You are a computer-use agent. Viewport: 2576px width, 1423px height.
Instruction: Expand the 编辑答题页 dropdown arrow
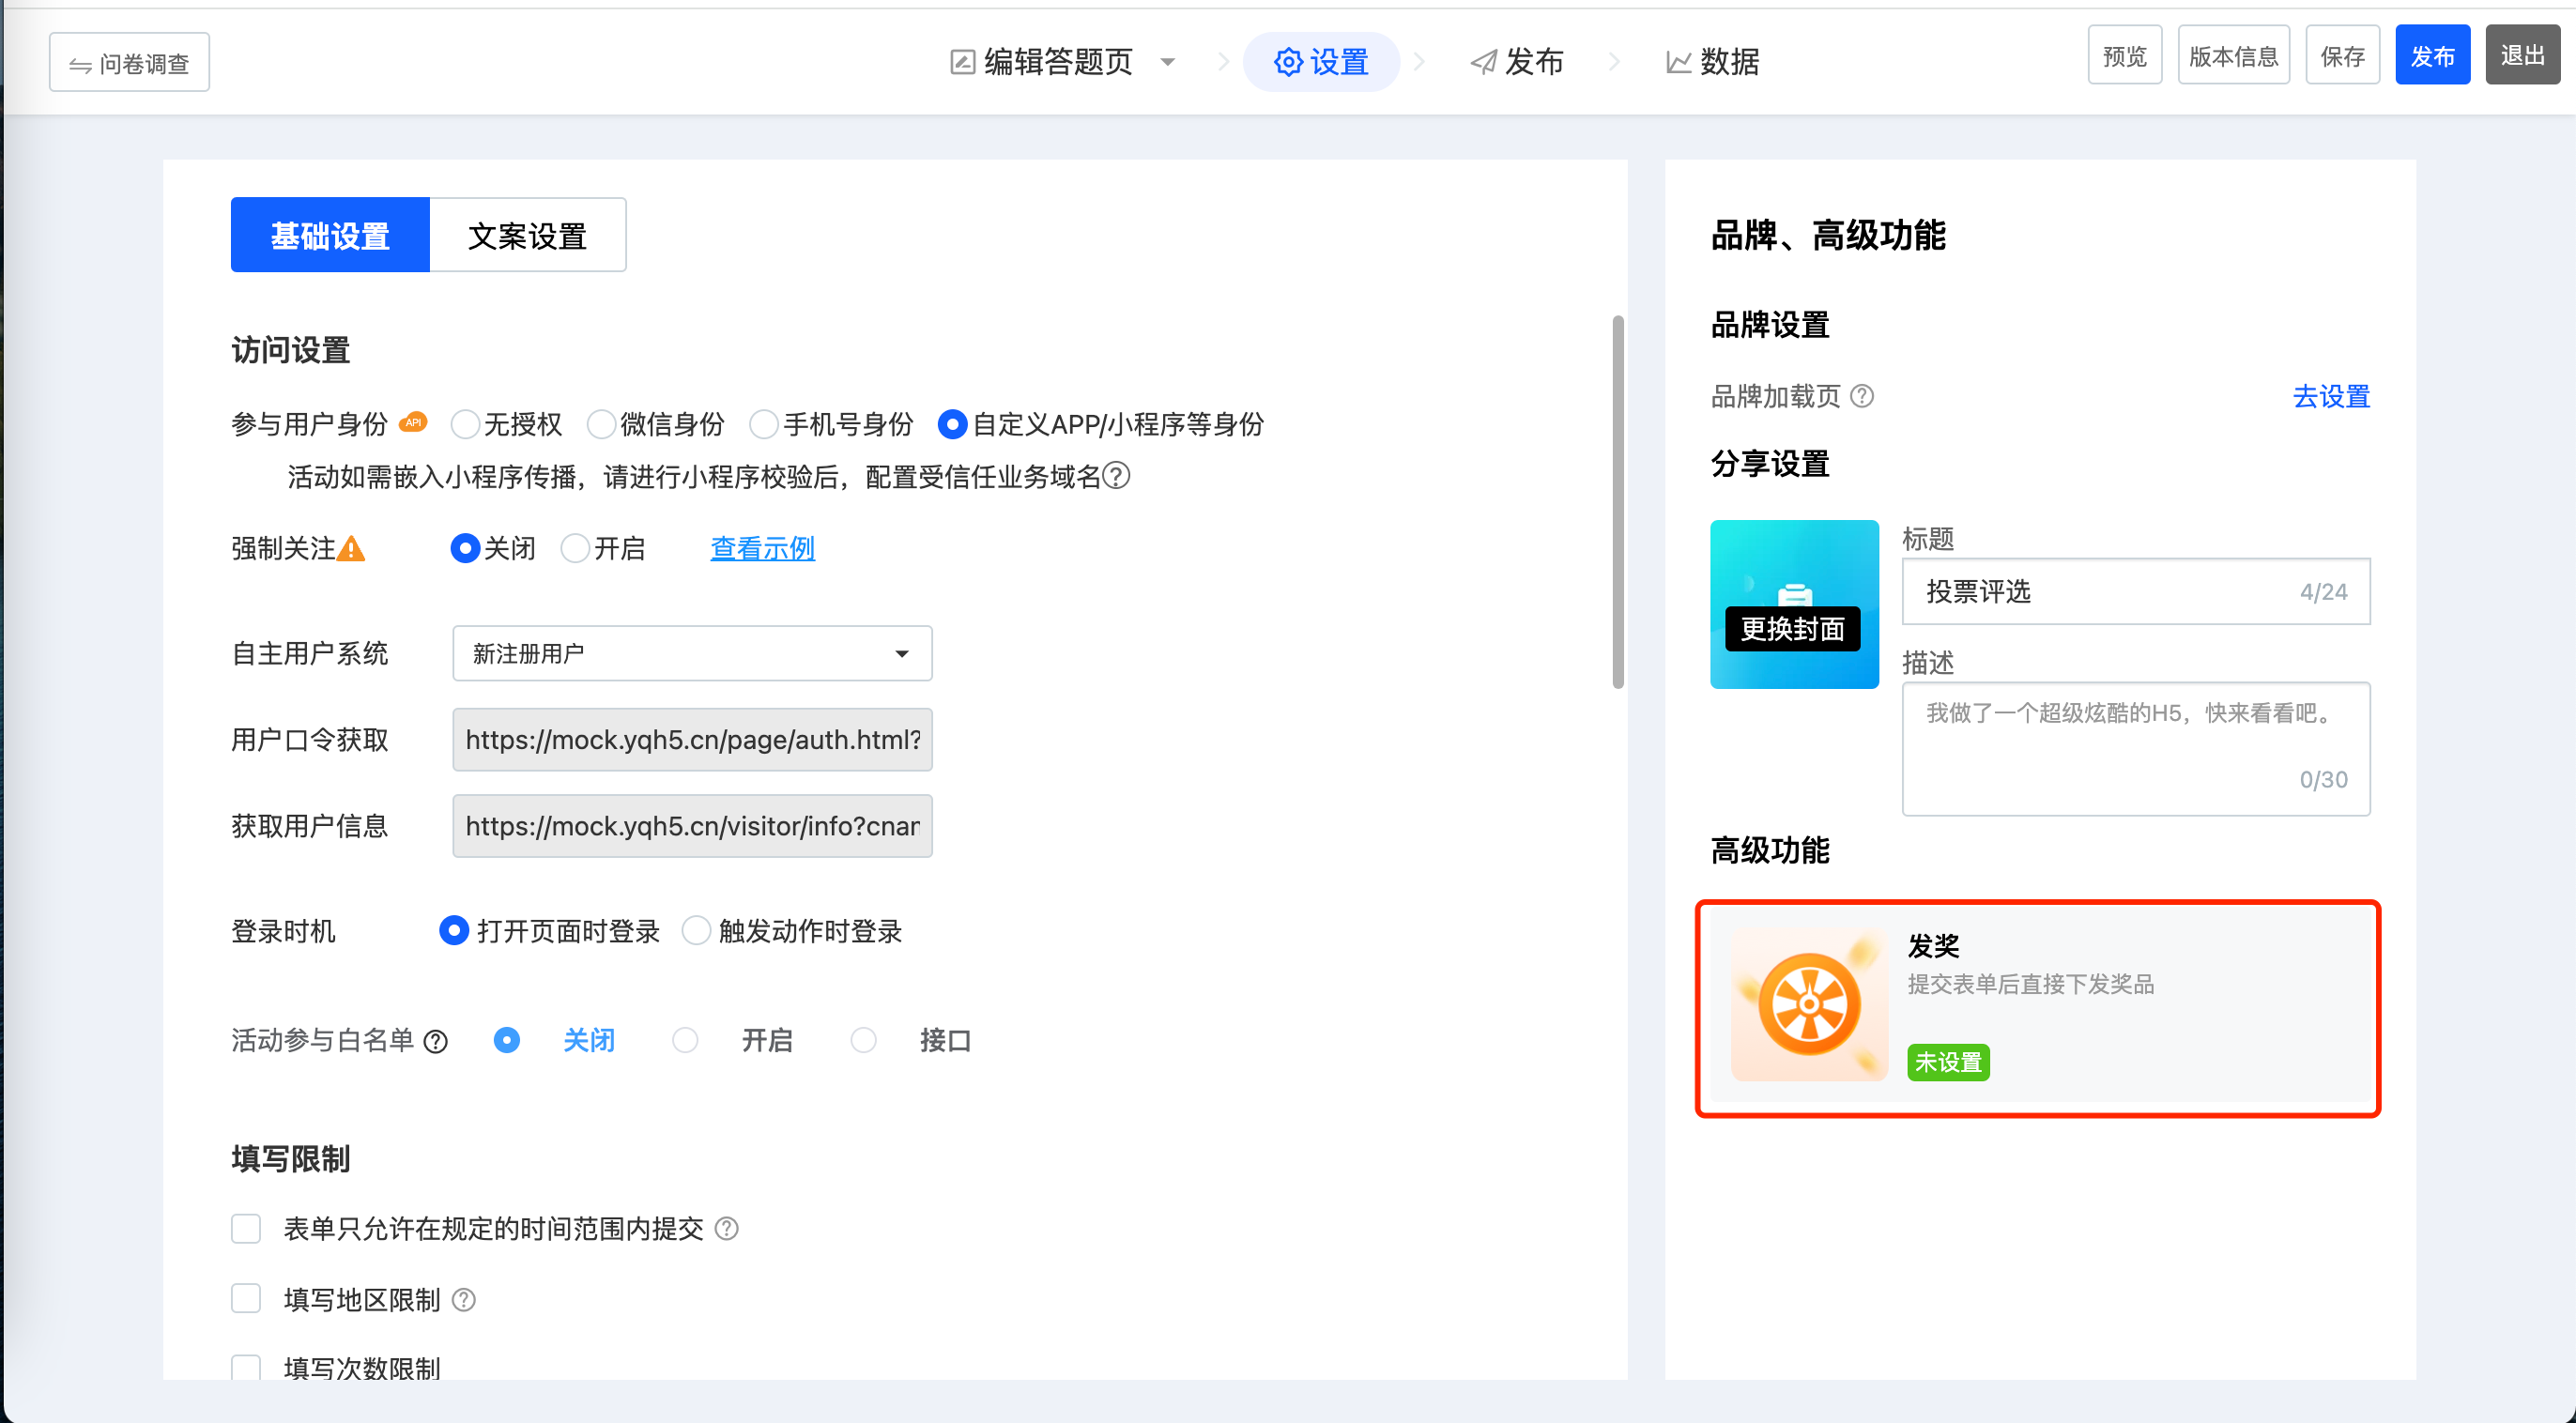[1167, 62]
